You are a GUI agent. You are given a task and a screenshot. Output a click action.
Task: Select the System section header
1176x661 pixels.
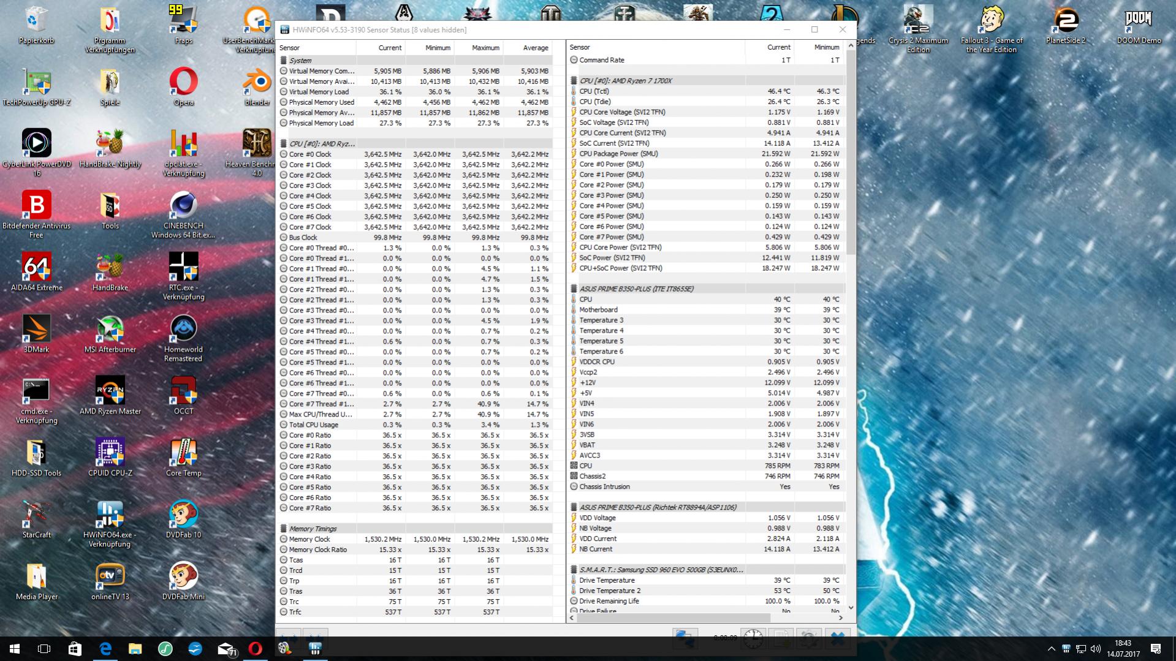(x=415, y=61)
